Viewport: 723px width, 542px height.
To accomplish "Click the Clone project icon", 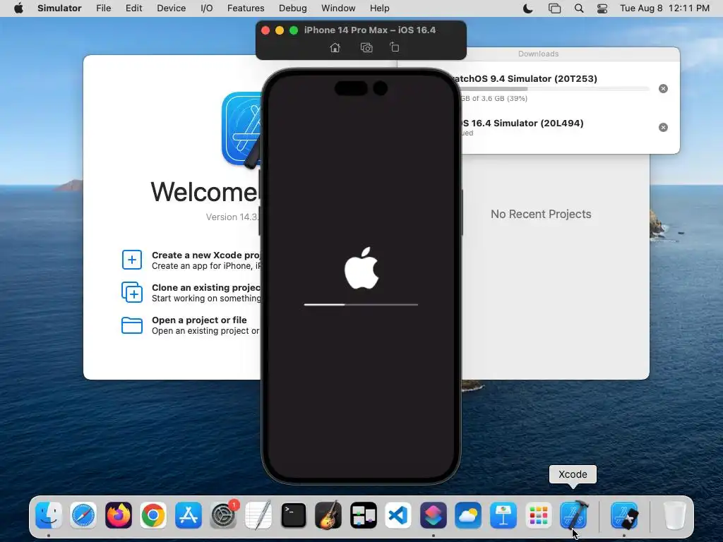I will (132, 292).
